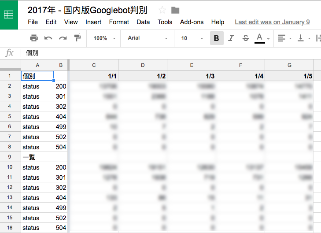
Task: Click the document title text
Action: click(88, 10)
